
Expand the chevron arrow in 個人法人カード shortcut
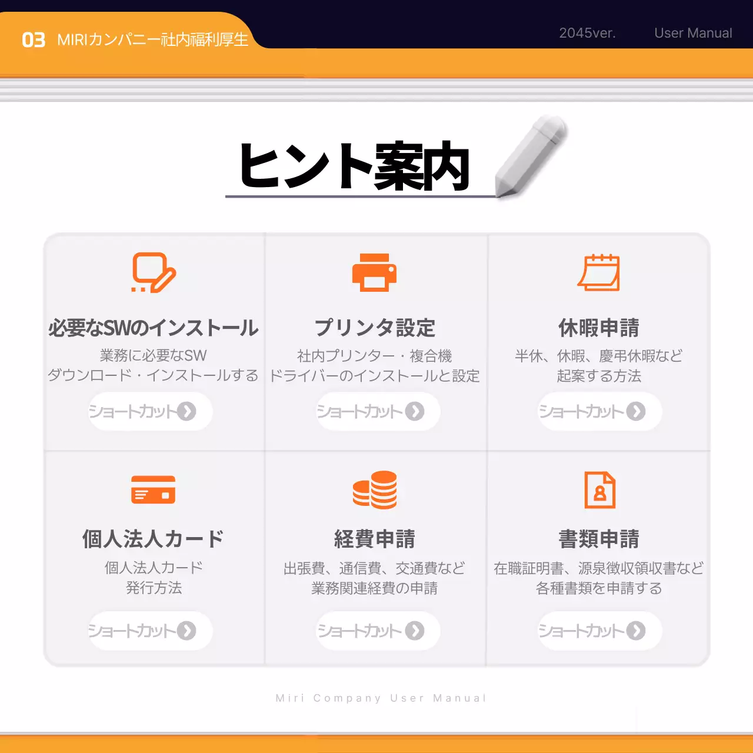tap(188, 631)
